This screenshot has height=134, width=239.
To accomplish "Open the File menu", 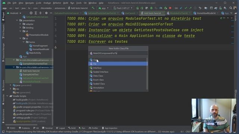I will [x=9, y=3].
